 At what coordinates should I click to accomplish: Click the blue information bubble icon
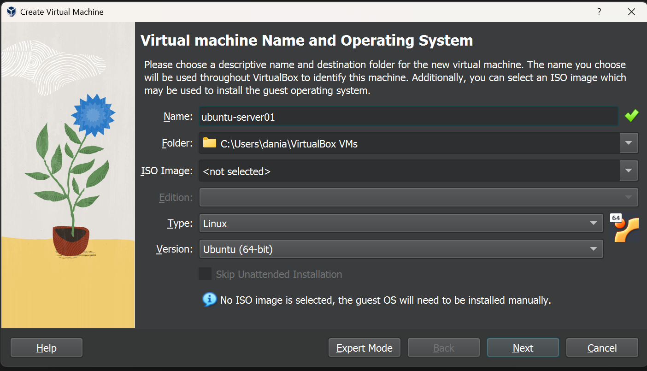[209, 300]
